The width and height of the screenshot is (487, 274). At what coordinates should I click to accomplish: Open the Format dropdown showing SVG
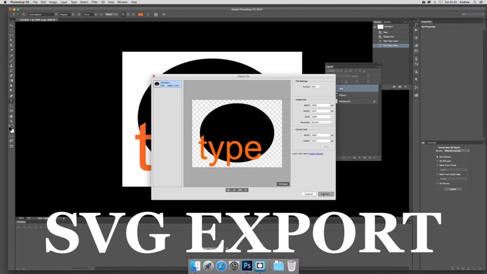coord(316,87)
